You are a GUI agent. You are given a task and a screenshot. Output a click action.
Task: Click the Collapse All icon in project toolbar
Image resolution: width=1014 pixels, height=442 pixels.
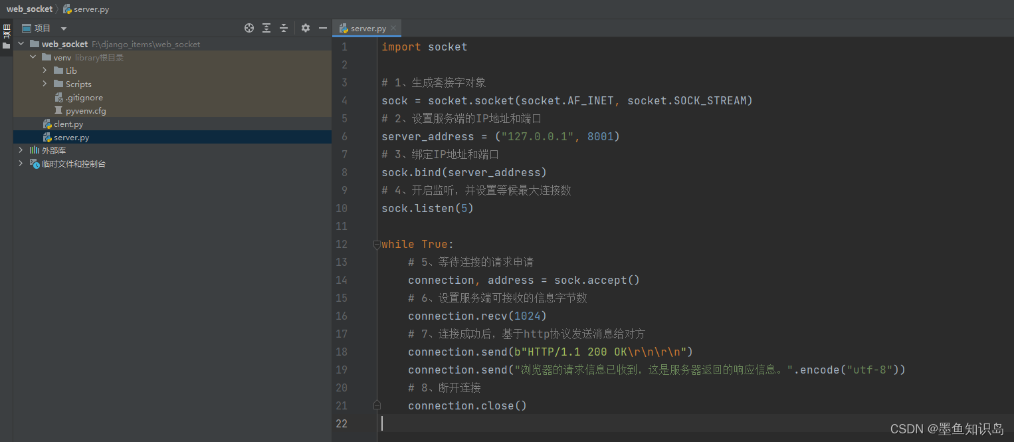point(283,28)
